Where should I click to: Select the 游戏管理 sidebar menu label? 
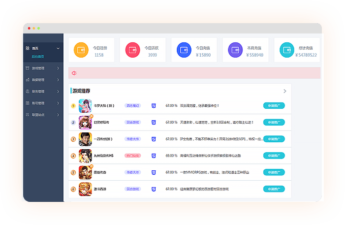click(38, 68)
